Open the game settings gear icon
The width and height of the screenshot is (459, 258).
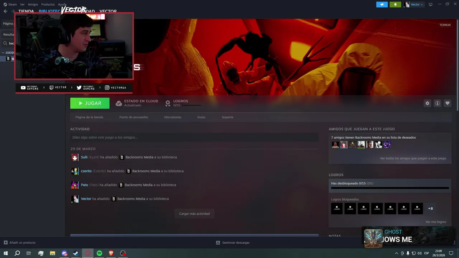click(427, 103)
